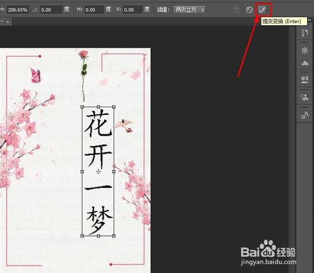Open the 3D cube panel icon
The width and height of the screenshot is (314, 273).
click(x=305, y=79)
